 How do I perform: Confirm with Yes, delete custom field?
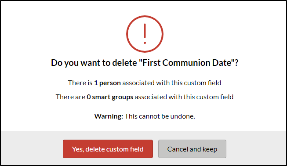pos(108,149)
